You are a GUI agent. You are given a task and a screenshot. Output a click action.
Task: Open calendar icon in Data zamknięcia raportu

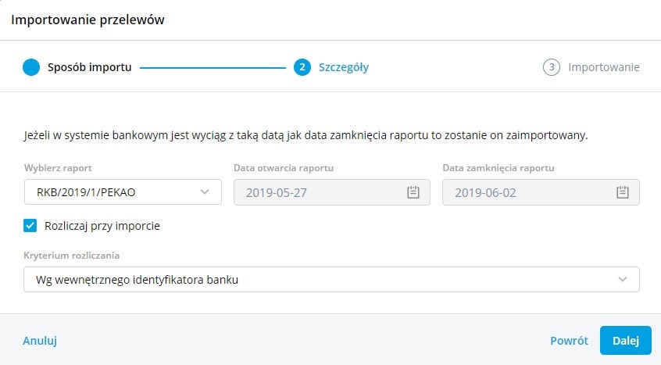tap(622, 192)
